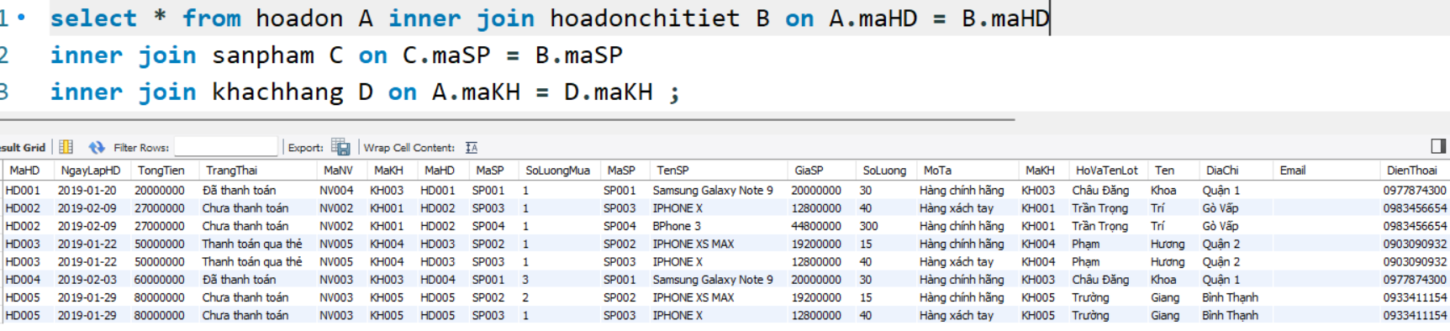Viewport: 1450px width, 331px height.
Task: Click the execution marker dot on line 1
Action: click(20, 17)
